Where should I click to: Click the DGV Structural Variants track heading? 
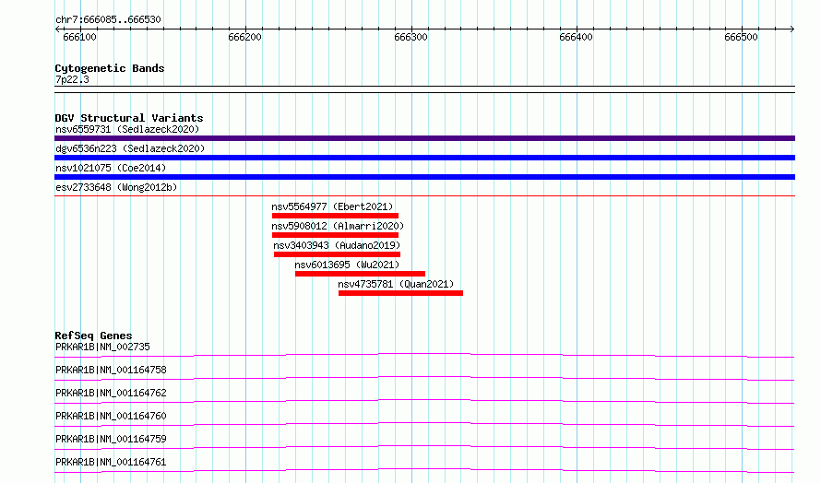pos(129,118)
